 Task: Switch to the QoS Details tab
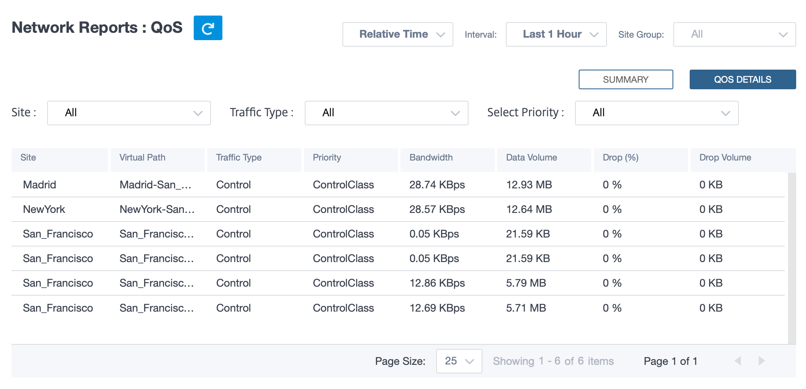[x=743, y=79]
